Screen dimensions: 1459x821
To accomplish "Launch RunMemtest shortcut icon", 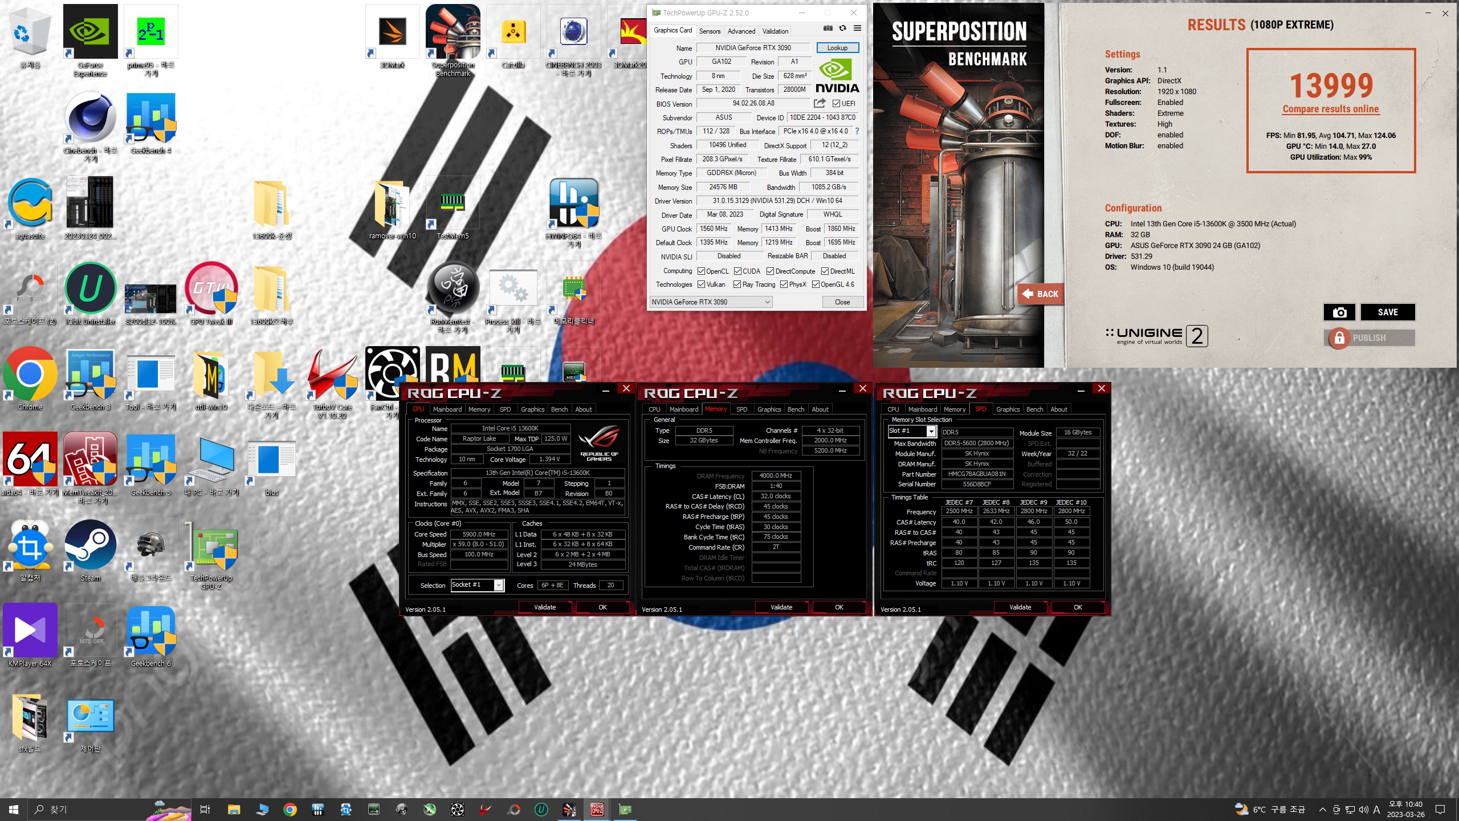I will click(x=453, y=298).
